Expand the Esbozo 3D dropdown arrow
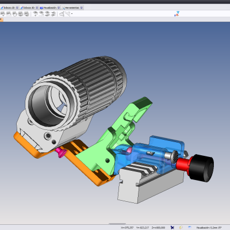The image size is (230, 230). [x=37, y=7]
